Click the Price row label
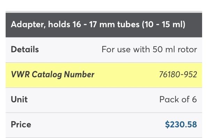 coord(21,124)
